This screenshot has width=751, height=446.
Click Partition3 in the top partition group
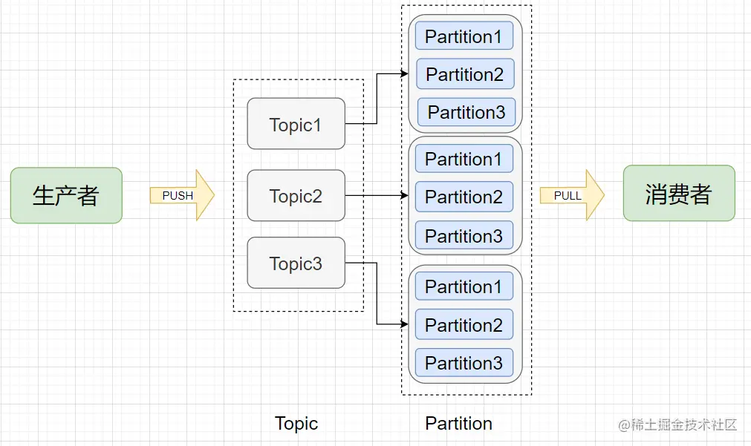[x=466, y=112]
